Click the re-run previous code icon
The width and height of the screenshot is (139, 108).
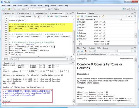(x=56, y=16)
